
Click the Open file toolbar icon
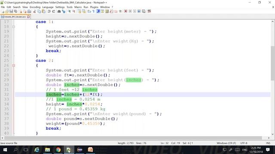tap(7, 12)
